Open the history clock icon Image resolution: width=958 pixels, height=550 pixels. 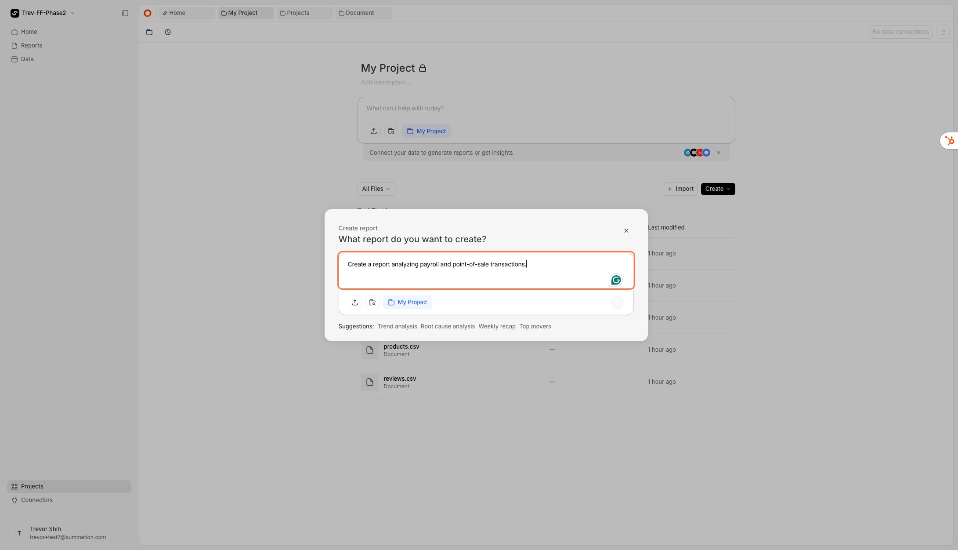(168, 32)
